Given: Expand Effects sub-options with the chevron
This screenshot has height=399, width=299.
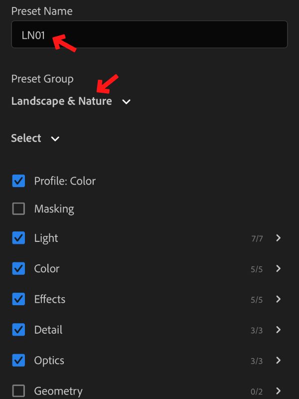Looking at the screenshot, I should [279, 299].
